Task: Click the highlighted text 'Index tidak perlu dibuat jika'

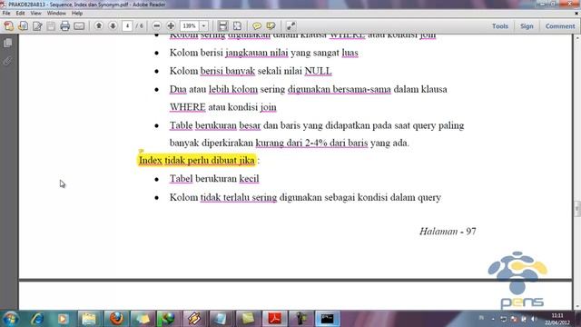Action: [x=197, y=160]
